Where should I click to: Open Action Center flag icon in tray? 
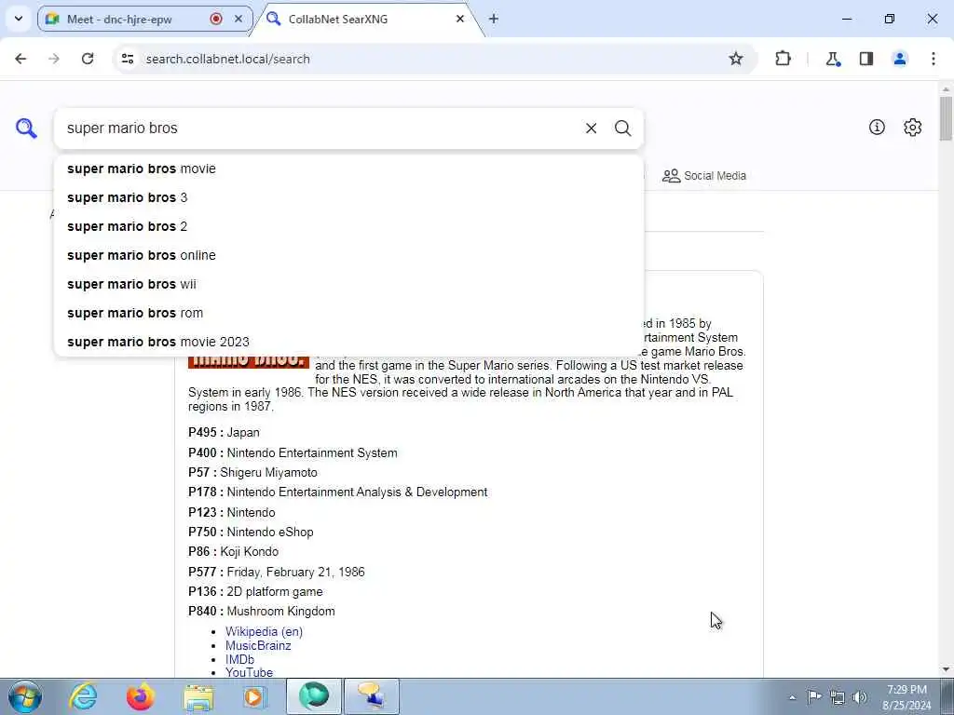point(814,696)
